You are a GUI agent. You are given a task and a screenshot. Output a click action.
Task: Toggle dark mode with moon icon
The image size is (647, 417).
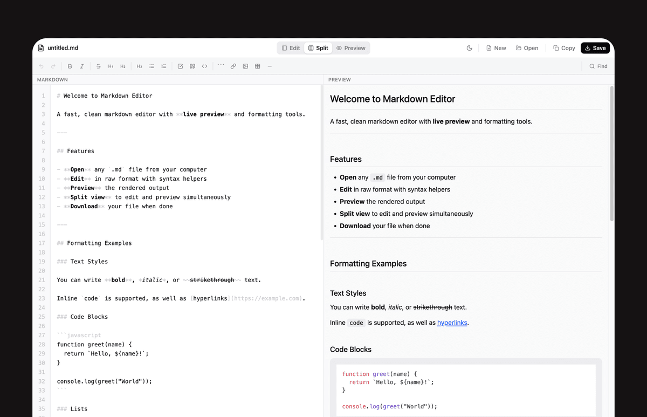470,48
